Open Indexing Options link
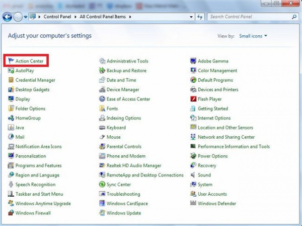The width and height of the screenshot is (302, 226). pos(124,118)
